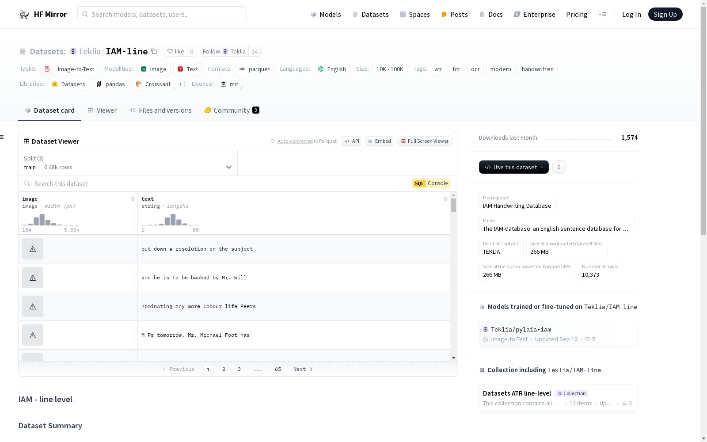Like the IAM-line dataset

coord(175,51)
